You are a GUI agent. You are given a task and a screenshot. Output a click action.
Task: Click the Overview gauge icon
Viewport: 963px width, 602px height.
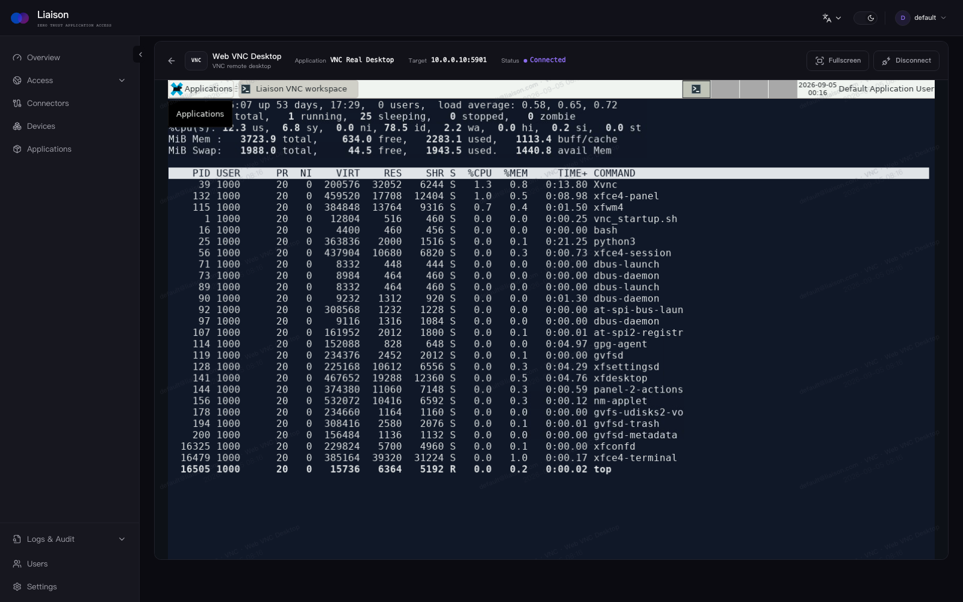coord(17,58)
